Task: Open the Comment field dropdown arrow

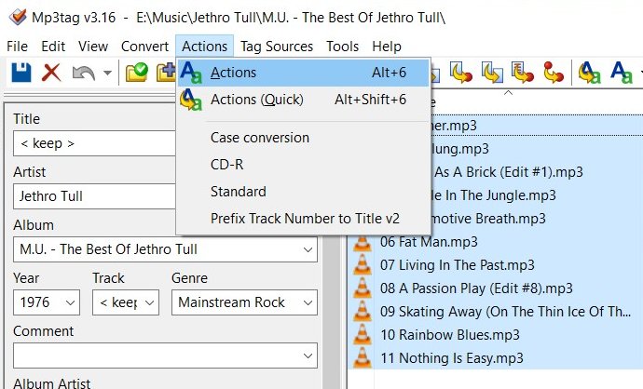Action: 308,355
